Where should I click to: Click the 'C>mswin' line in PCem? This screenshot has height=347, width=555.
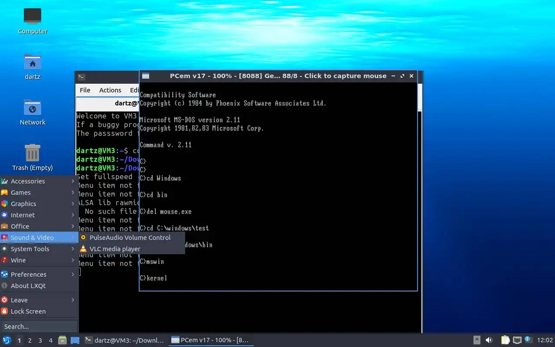[152, 262]
